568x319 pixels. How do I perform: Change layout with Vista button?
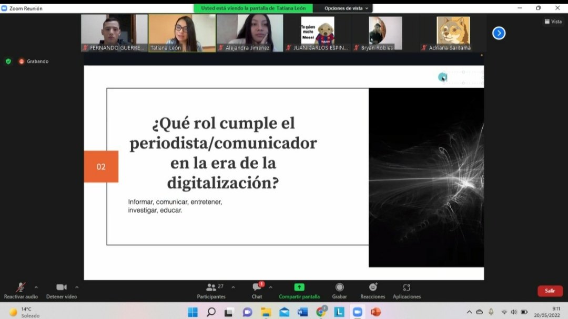coord(553,22)
